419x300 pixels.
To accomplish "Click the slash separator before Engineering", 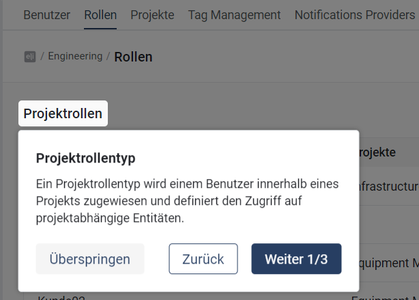I will click(42, 56).
